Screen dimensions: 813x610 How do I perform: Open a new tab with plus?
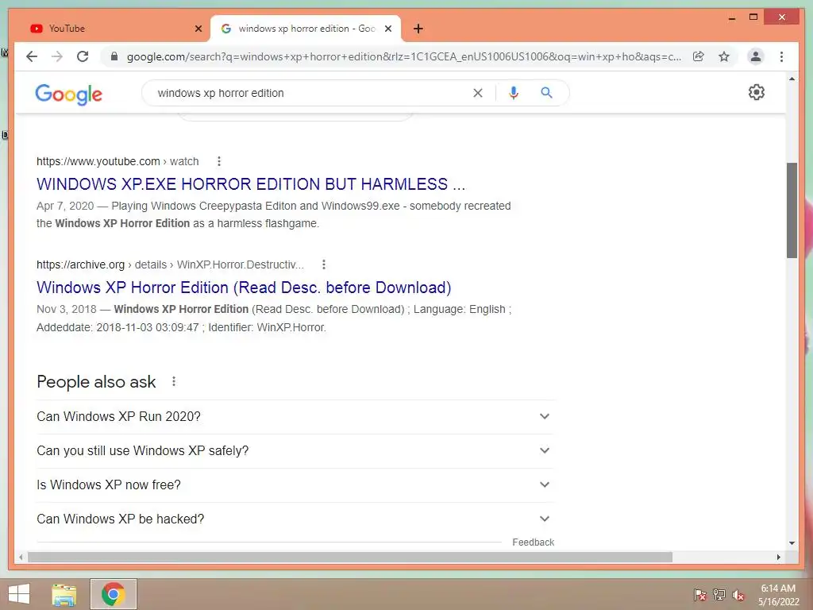coord(418,29)
